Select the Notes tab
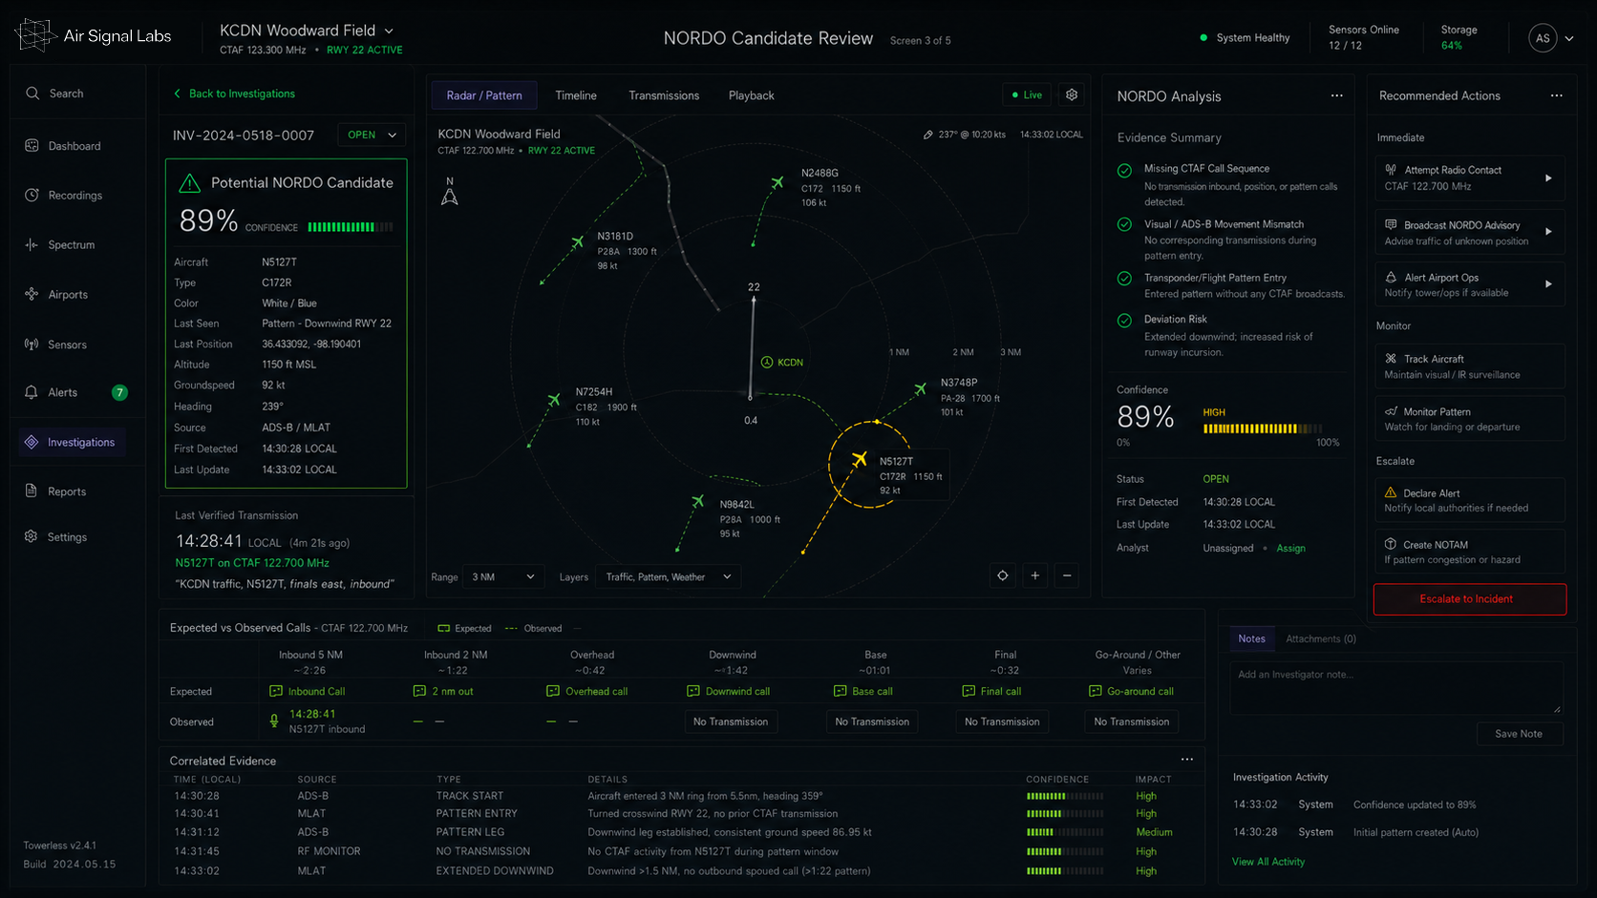Image resolution: width=1597 pixels, height=898 pixels. pos(1251,639)
